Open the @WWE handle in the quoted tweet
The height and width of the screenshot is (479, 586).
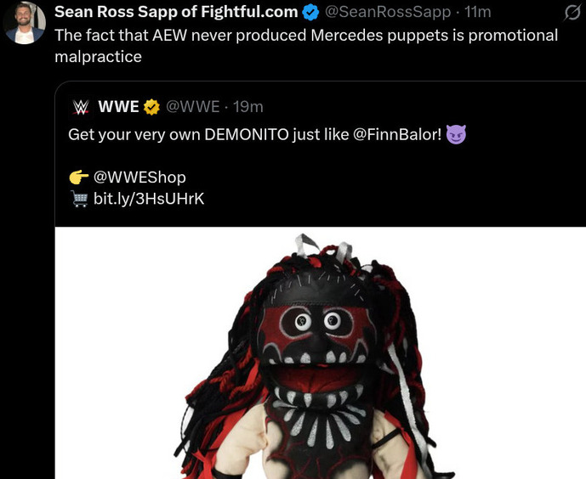(192, 107)
